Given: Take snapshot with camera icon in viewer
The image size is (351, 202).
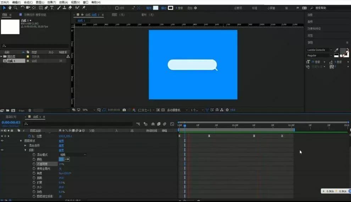Looking at the screenshot, I should click(124, 110).
